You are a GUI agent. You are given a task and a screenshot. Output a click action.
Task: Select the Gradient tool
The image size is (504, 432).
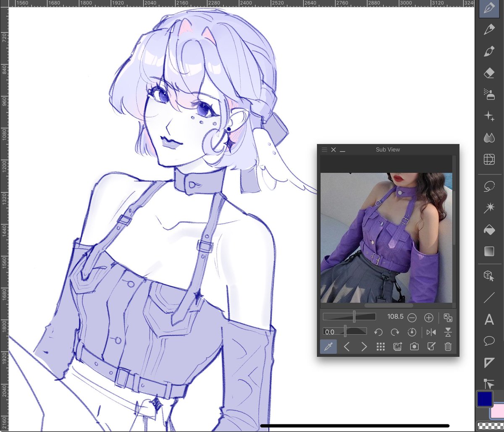[489, 251]
